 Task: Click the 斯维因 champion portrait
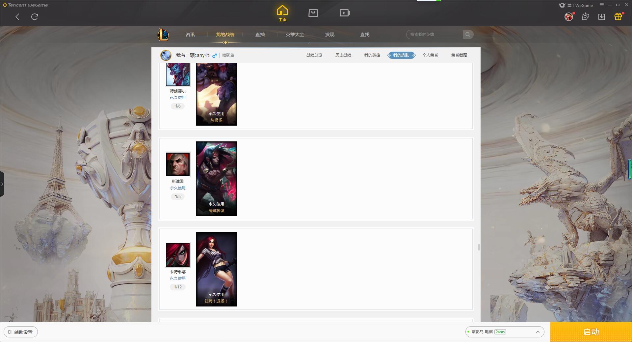(x=178, y=164)
